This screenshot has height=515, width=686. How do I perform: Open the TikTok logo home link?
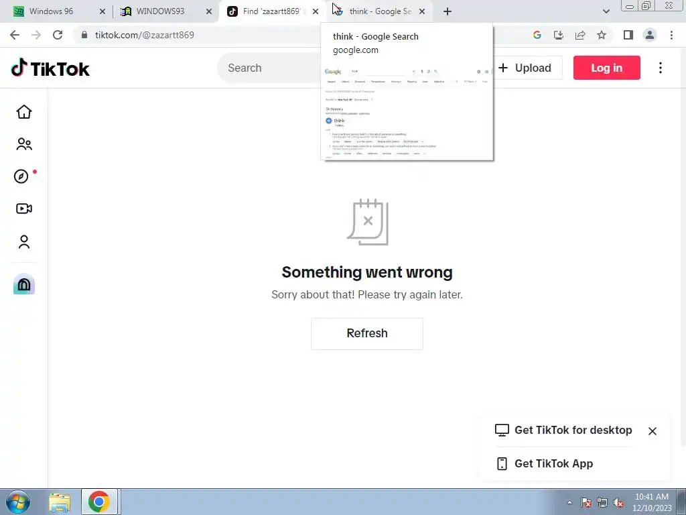point(50,68)
